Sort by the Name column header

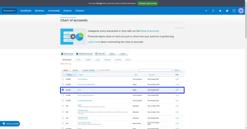[81, 75]
